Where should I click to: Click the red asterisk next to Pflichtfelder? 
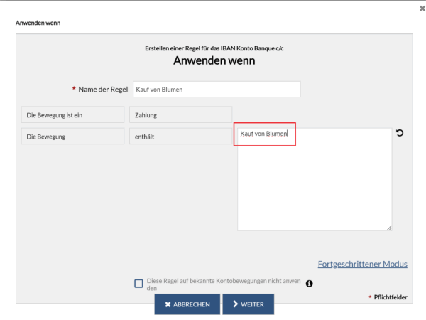[370, 297]
